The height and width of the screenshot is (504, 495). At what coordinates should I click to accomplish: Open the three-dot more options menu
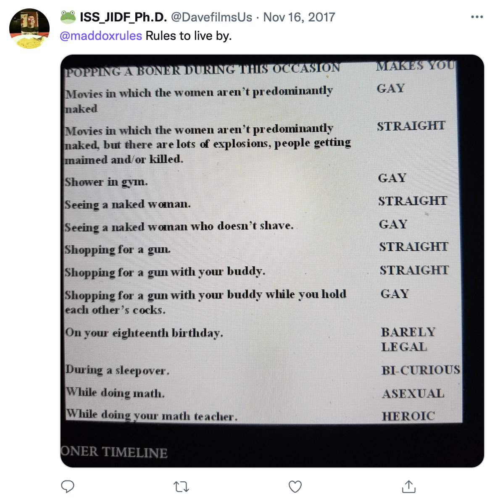[477, 17]
